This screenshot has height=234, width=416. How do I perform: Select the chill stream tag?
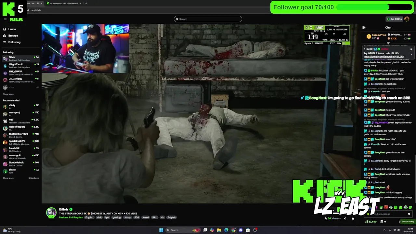pos(99,217)
